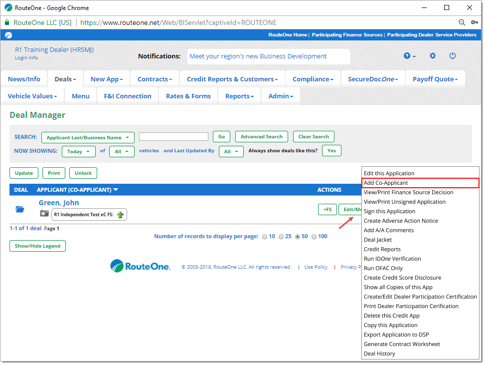Click the green up arrow status icon
Image resolution: width=485 pixels, height=365 pixels.
tap(120, 214)
